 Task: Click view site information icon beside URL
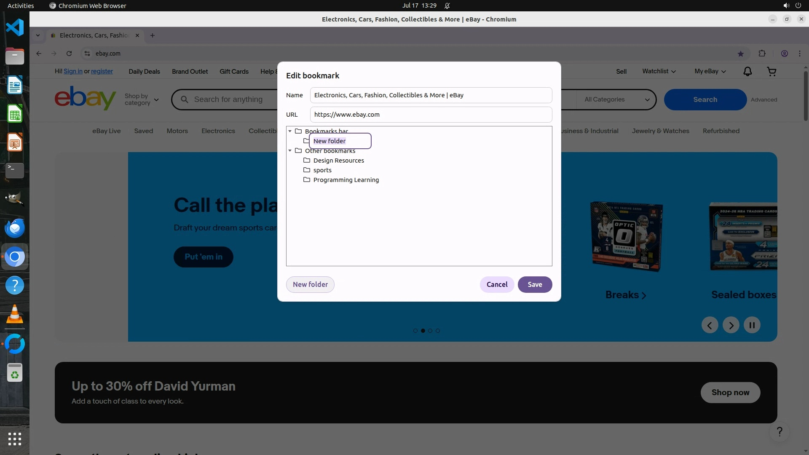(x=87, y=54)
